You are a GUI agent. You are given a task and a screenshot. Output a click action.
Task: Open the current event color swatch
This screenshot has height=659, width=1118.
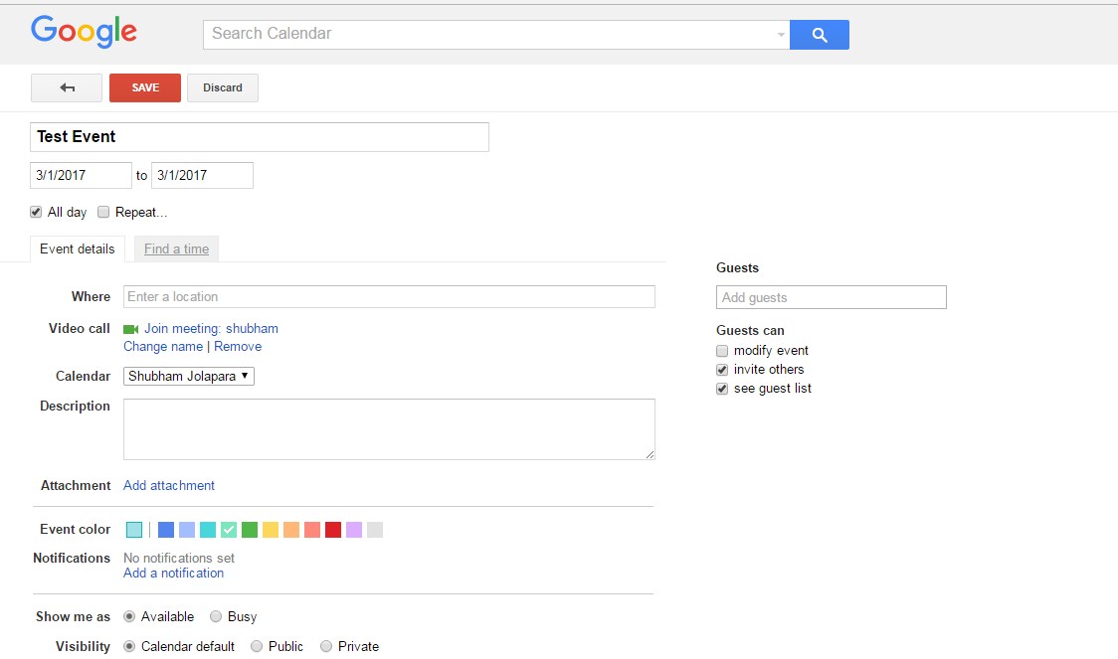(134, 530)
